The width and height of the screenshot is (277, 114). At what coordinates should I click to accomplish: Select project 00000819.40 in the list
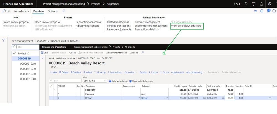coord(28,79)
